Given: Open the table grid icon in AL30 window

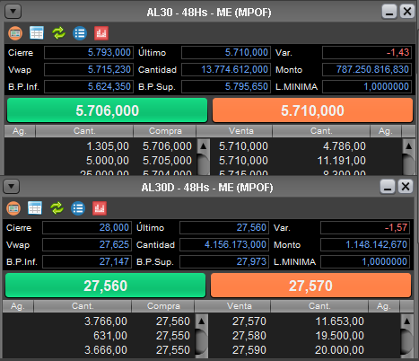Looking at the screenshot, I should click(x=37, y=33).
